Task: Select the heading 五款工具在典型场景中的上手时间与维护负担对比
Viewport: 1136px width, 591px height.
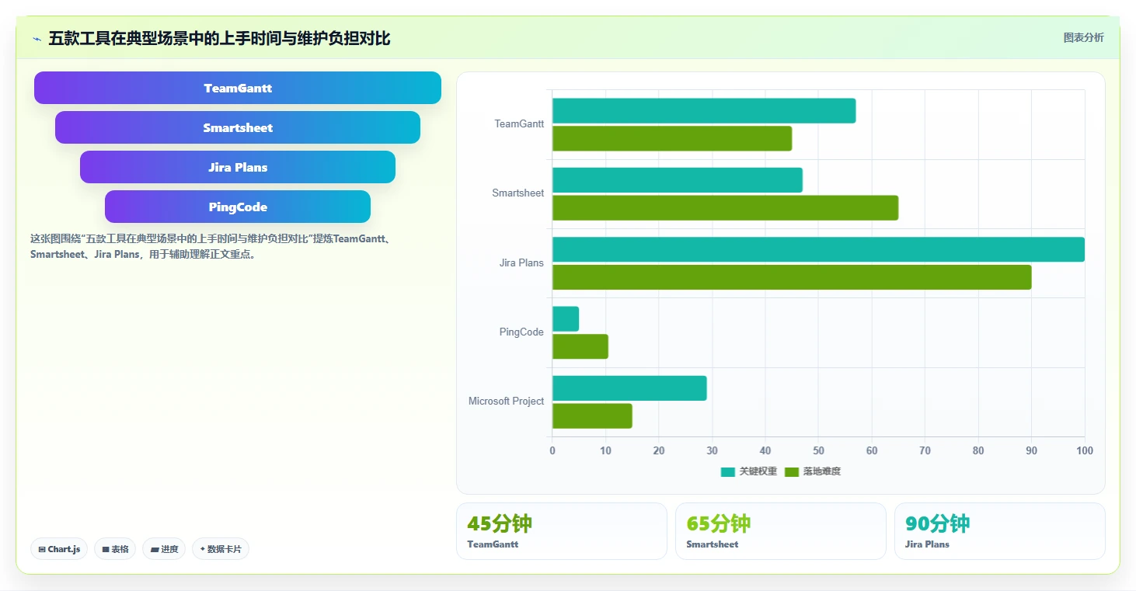Action: pyautogui.click(x=219, y=38)
